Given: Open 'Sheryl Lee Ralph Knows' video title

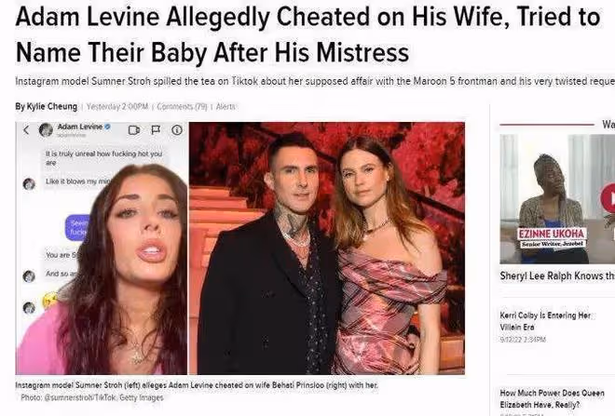Looking at the screenshot, I should [557, 275].
